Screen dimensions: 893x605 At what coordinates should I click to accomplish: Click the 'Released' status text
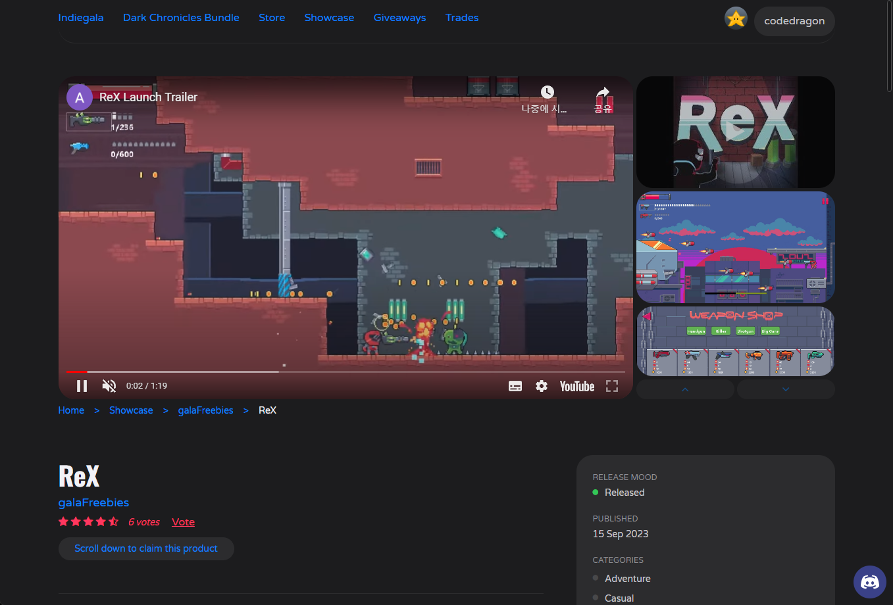pyautogui.click(x=625, y=493)
